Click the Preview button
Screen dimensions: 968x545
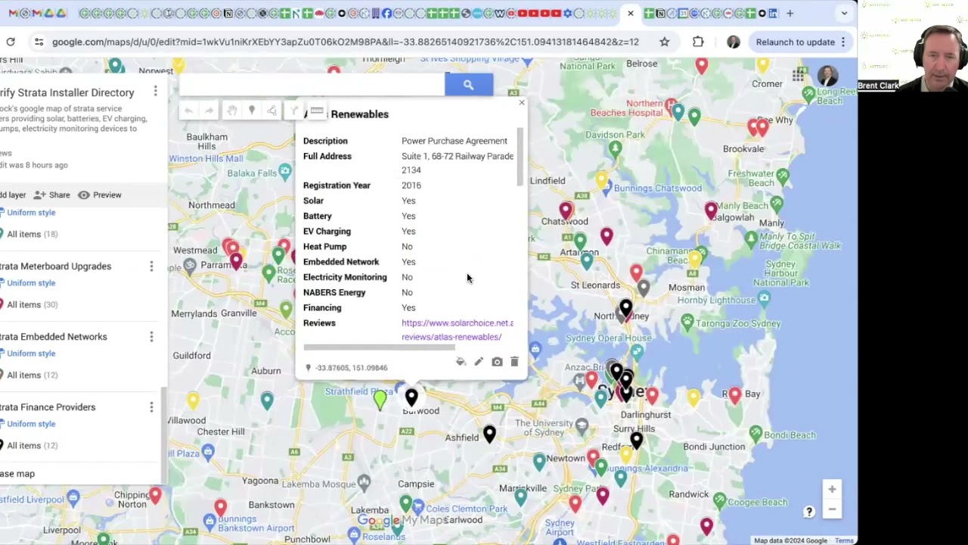pyautogui.click(x=99, y=195)
